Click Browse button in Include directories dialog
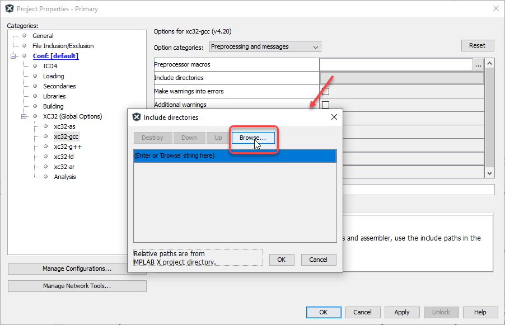Image resolution: width=505 pixels, height=325 pixels. [x=253, y=138]
